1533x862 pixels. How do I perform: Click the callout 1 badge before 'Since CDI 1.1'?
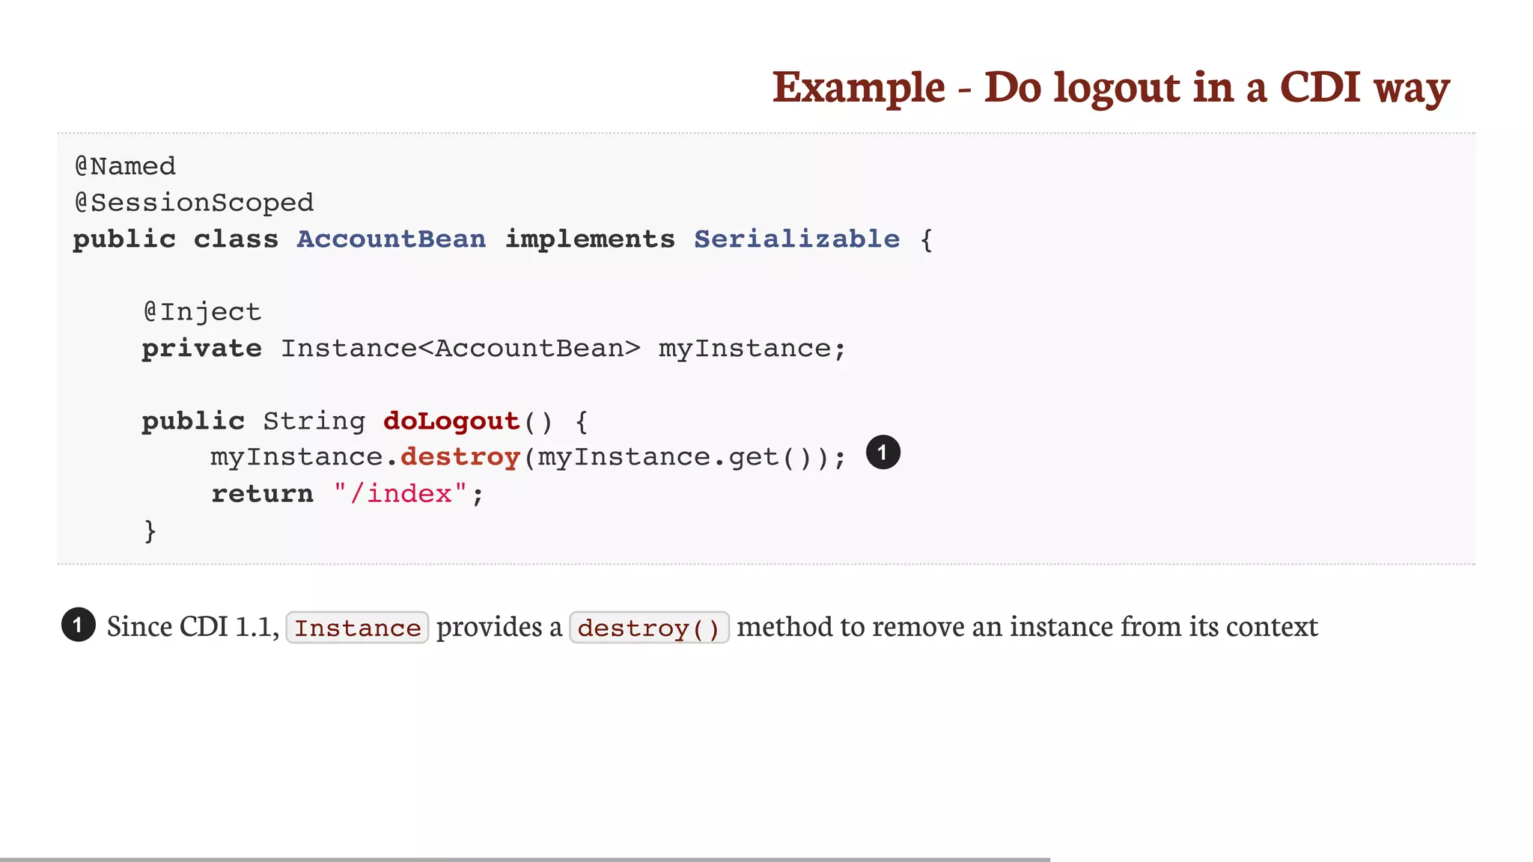(78, 625)
